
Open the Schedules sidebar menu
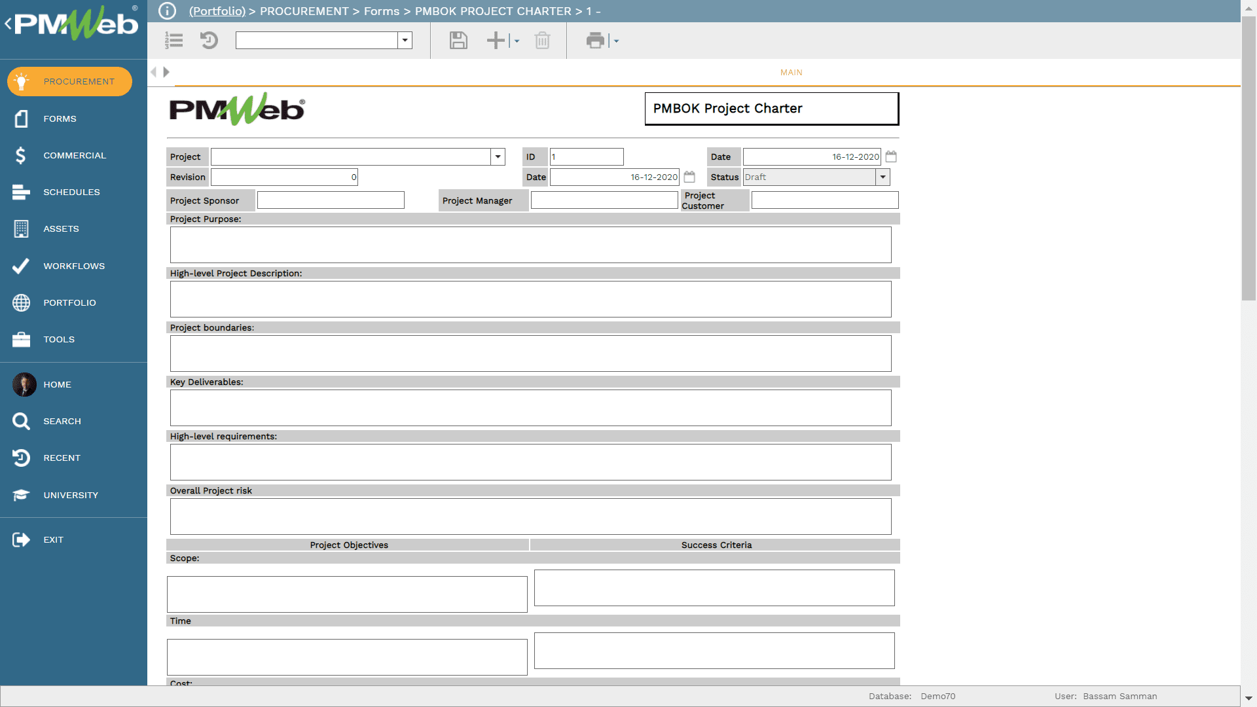71,192
